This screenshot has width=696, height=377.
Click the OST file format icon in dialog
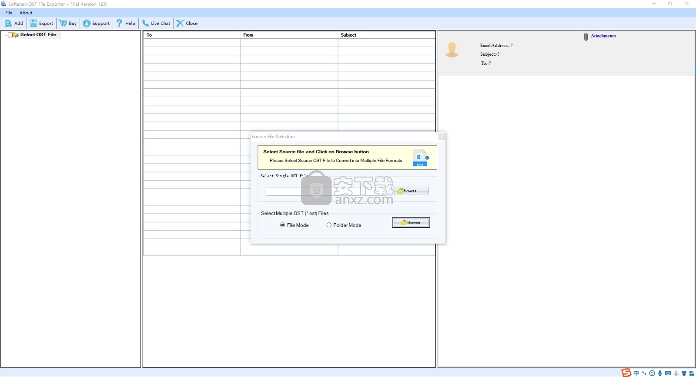click(x=420, y=158)
